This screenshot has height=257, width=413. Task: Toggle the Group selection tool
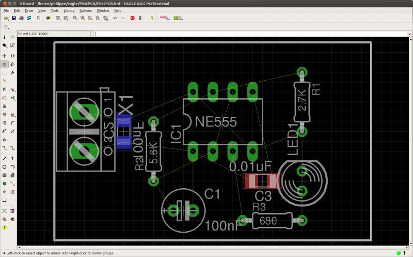tap(5, 72)
